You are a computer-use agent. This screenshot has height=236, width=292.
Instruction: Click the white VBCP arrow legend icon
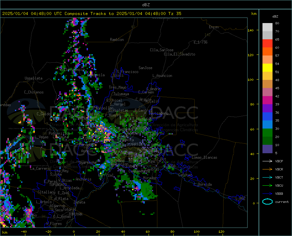pyautogui.click(x=267, y=161)
